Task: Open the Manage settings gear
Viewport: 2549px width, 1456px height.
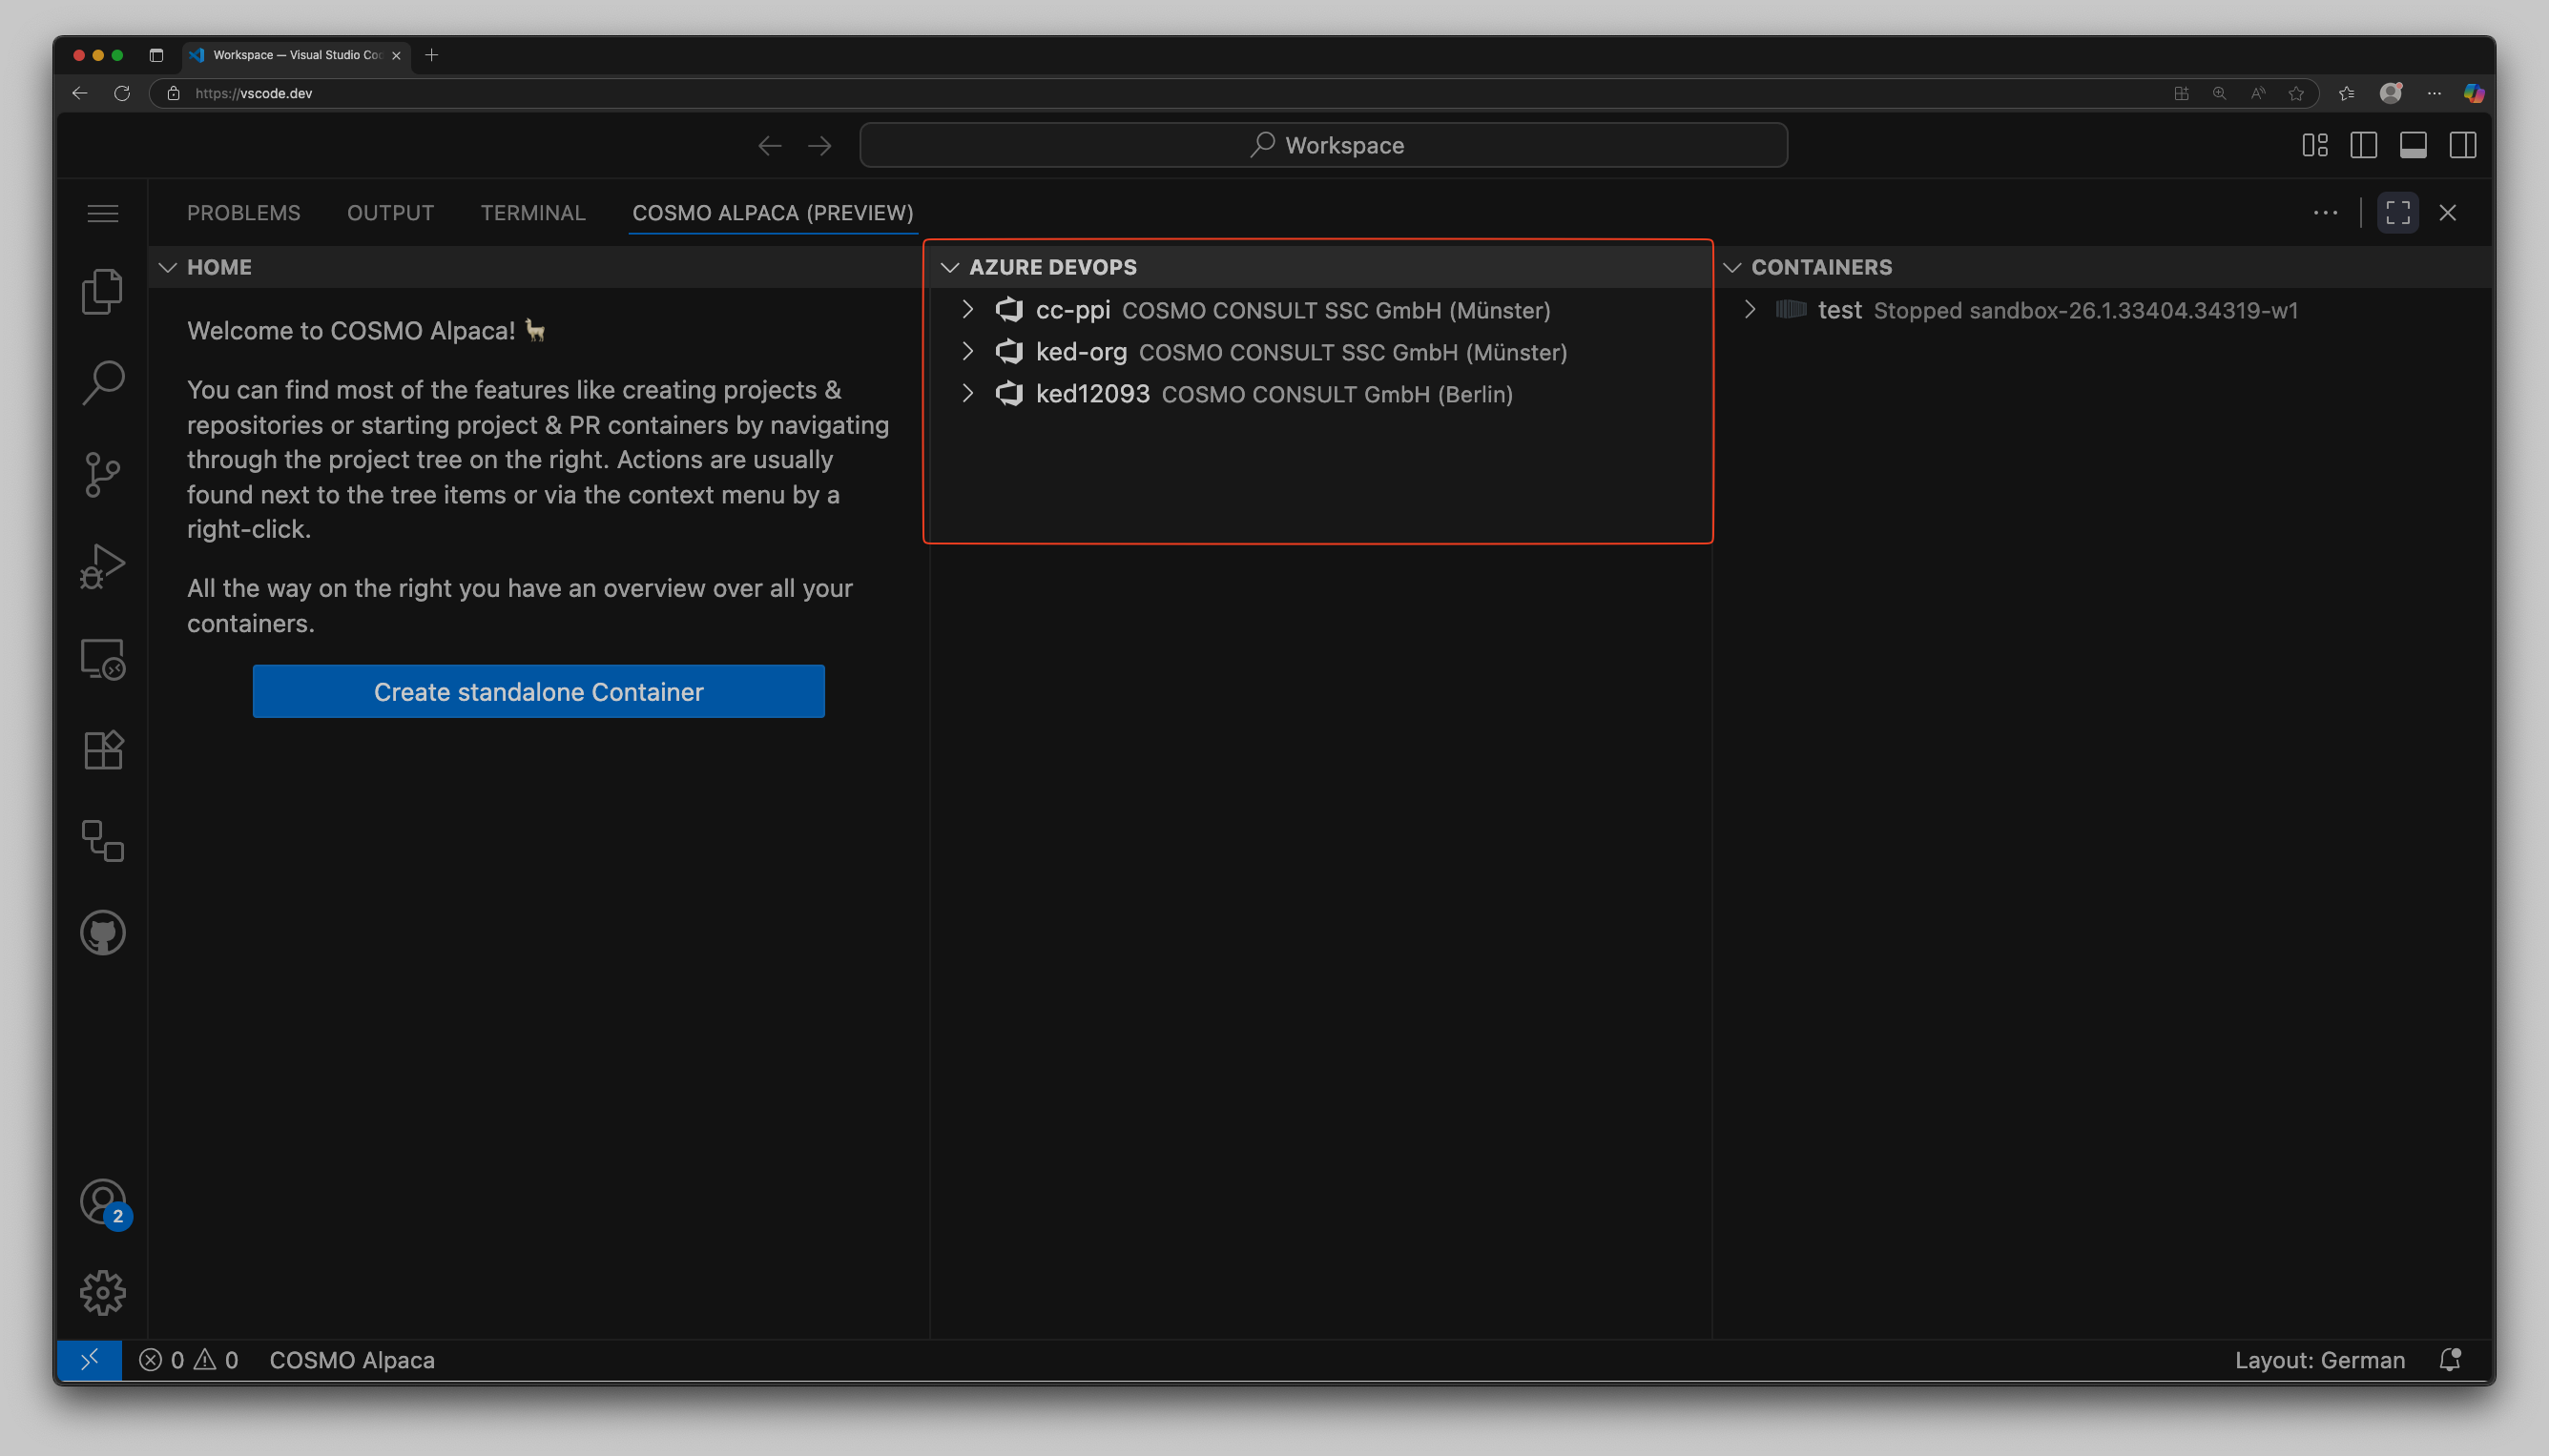Action: 102,1293
